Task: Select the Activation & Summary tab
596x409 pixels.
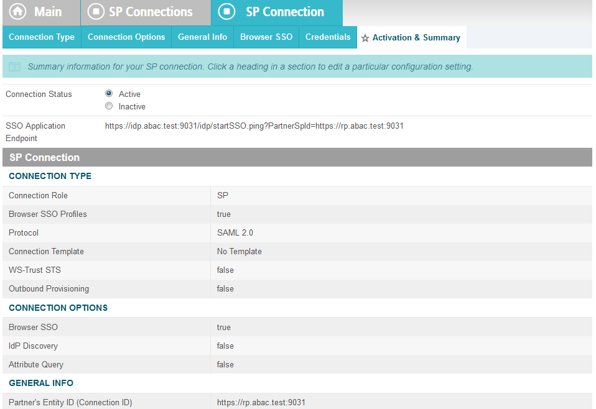Action: point(412,37)
